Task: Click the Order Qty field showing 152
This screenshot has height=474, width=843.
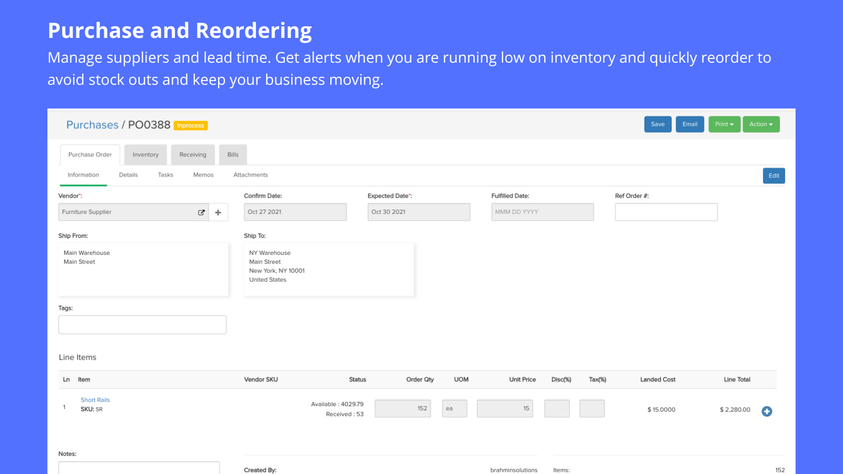Action: click(x=403, y=409)
